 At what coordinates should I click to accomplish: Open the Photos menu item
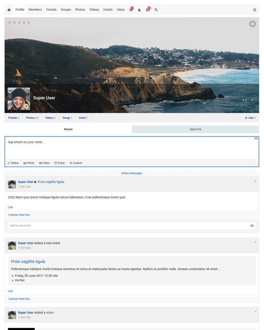click(x=80, y=10)
